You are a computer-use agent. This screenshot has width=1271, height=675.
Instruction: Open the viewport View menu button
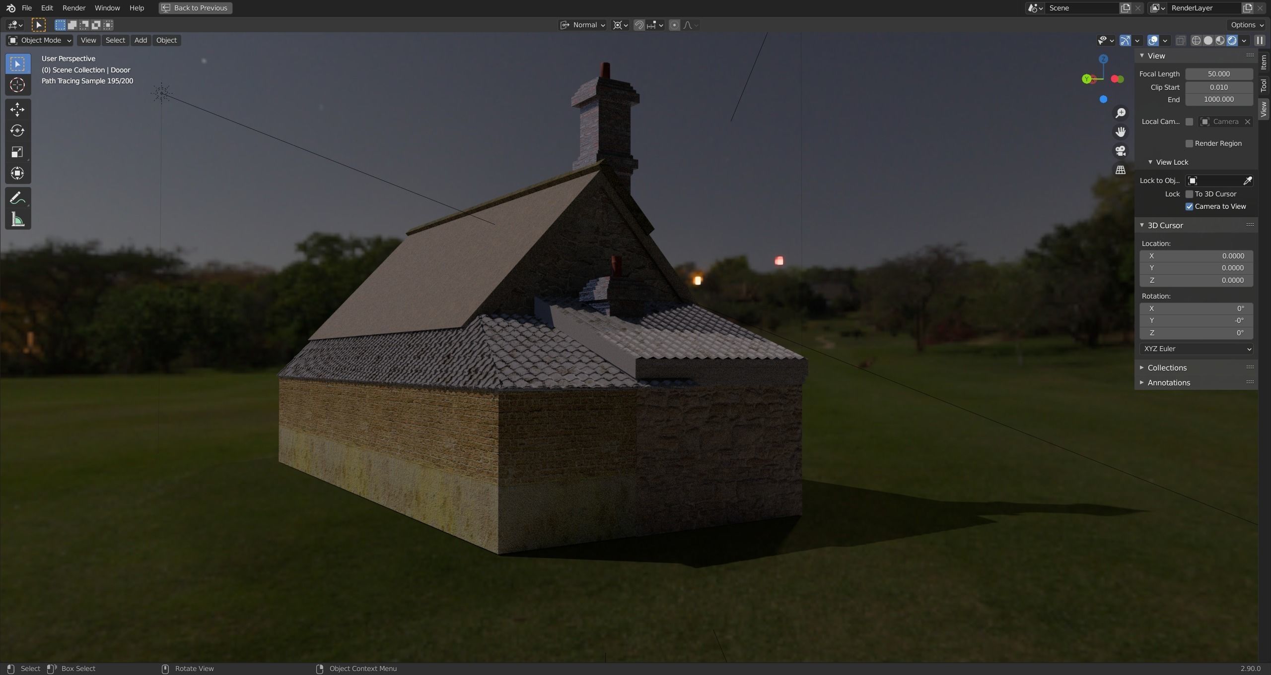point(88,40)
